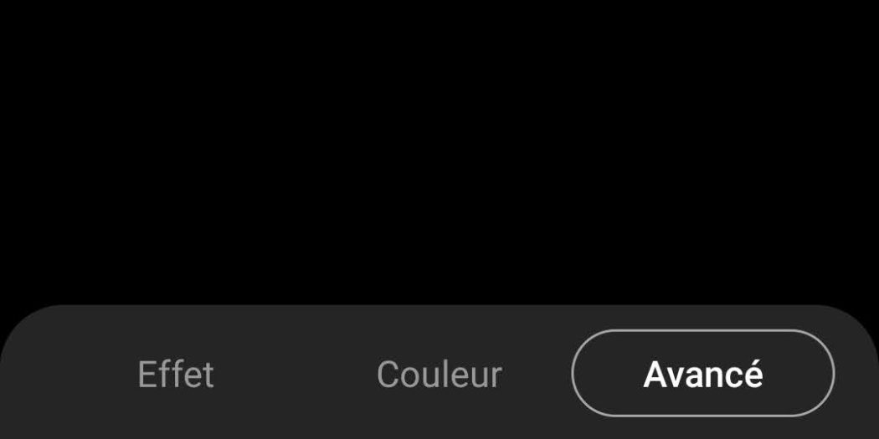Show color options via Couleur
Screen dimensions: 879x439
(x=439, y=374)
